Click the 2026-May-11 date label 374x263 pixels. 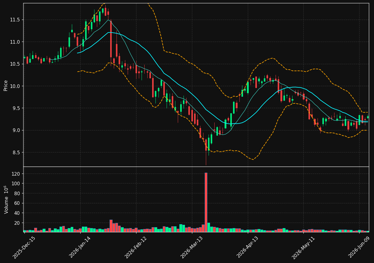click(x=303, y=247)
